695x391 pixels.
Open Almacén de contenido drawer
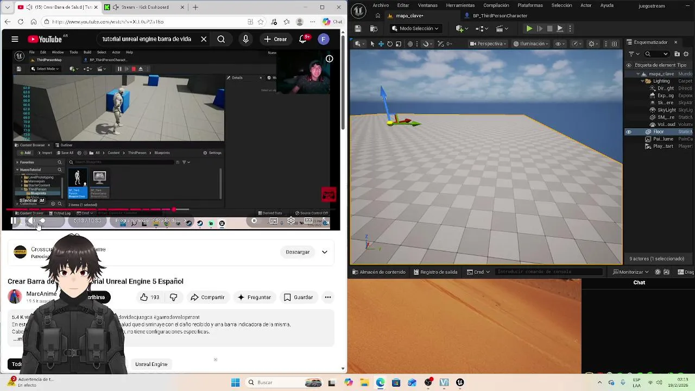[x=379, y=272]
